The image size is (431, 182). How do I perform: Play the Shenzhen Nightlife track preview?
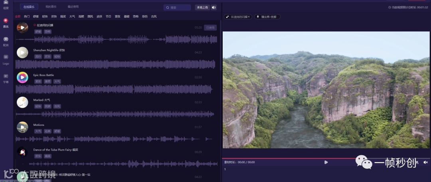pyautogui.click(x=22, y=53)
